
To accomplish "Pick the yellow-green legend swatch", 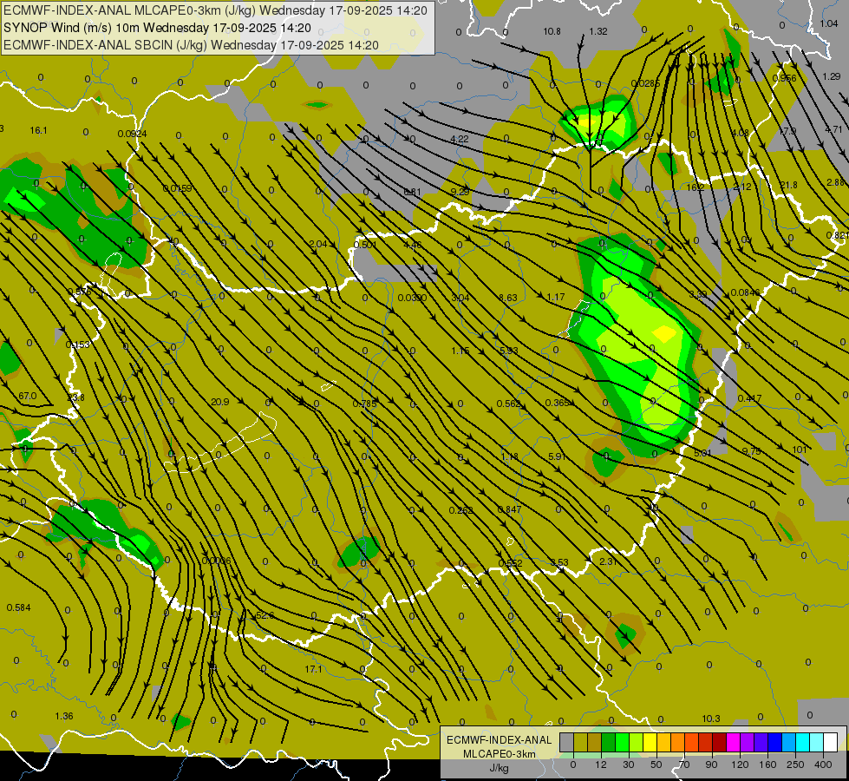I will (x=636, y=743).
